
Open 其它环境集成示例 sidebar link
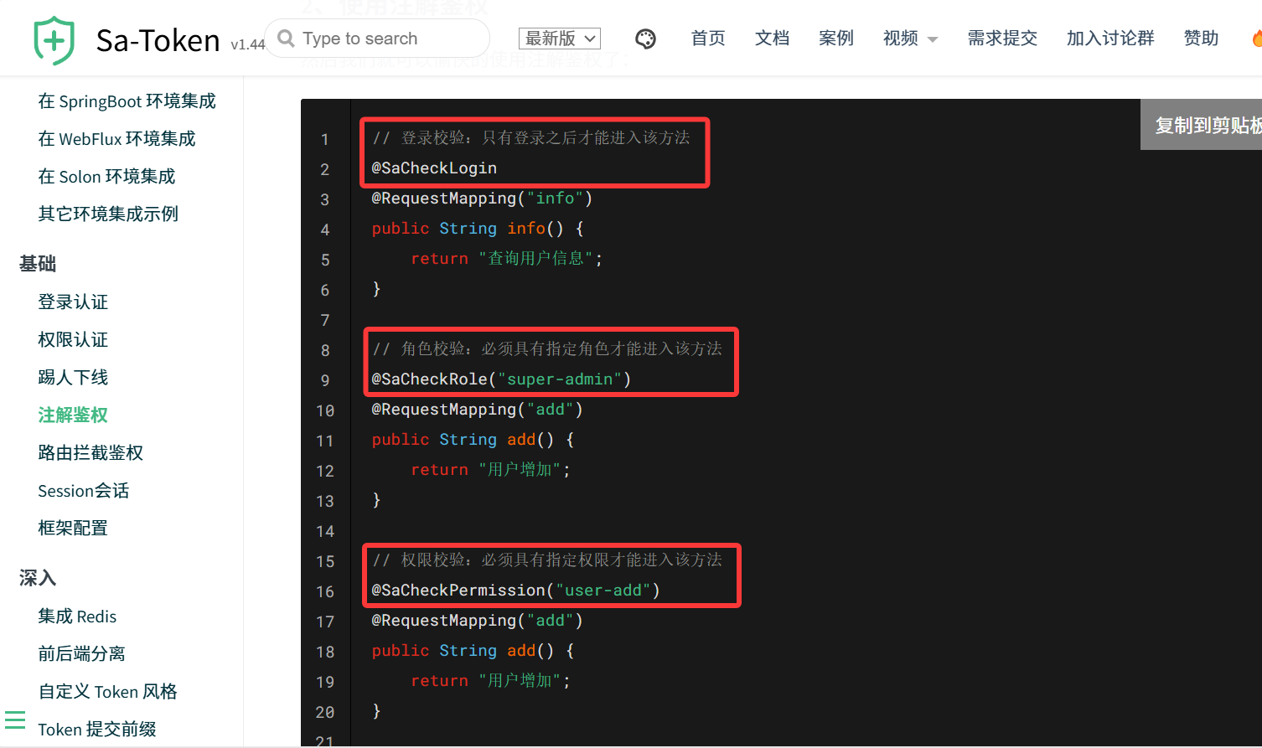pos(108,214)
